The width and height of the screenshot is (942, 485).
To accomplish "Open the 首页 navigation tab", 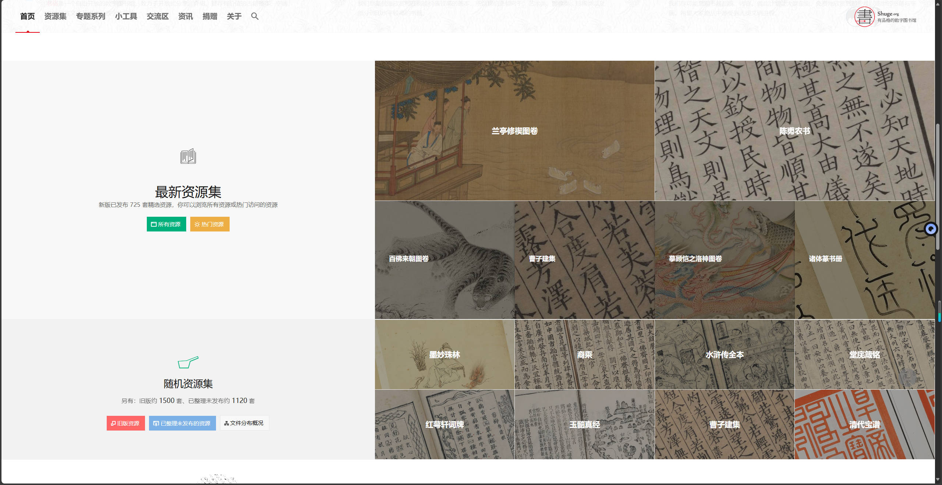I will [x=28, y=16].
